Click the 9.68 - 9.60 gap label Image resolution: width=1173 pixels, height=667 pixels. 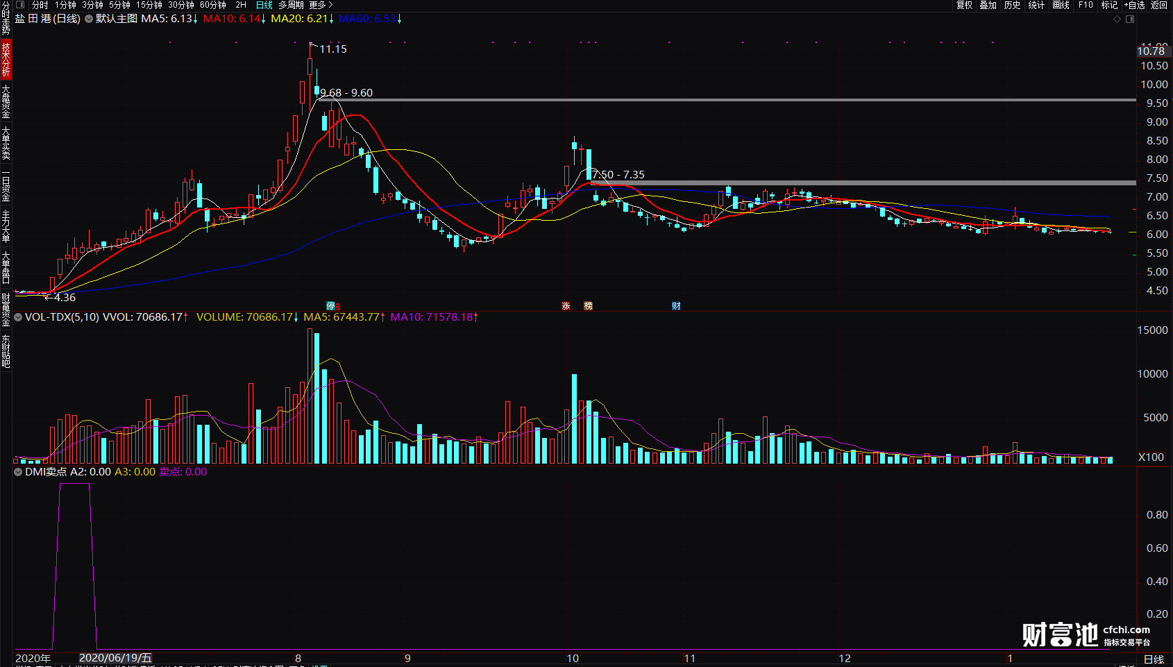[x=346, y=93]
